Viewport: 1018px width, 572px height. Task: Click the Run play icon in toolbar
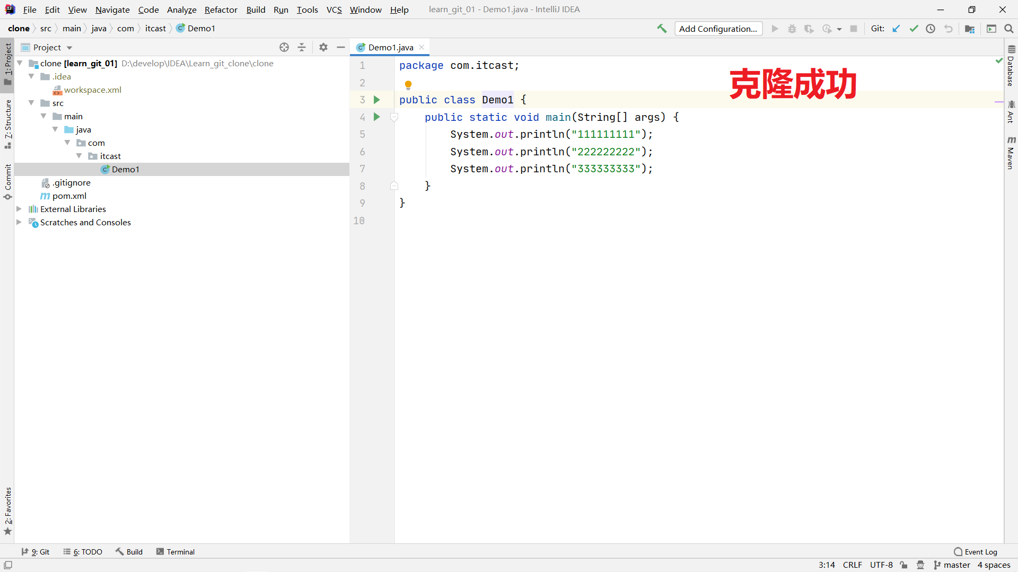tap(775, 29)
